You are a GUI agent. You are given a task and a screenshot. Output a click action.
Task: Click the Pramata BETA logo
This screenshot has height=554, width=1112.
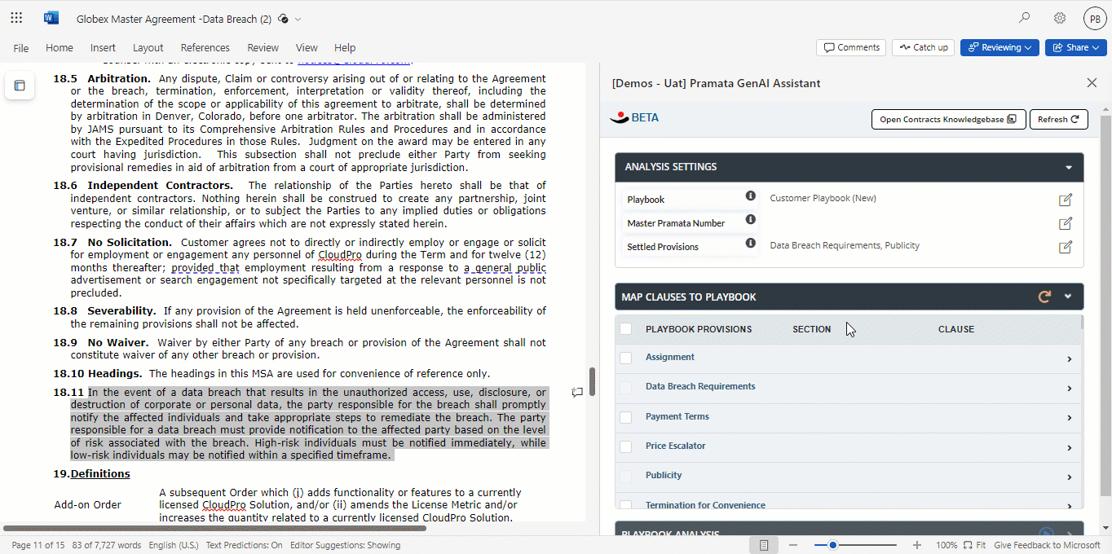[x=634, y=117]
